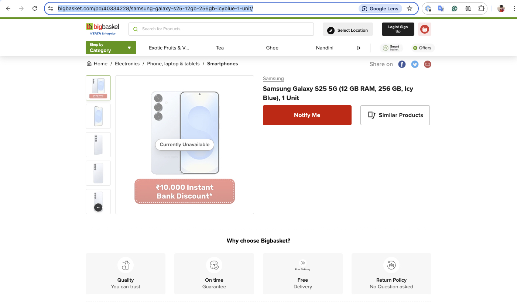Screen dimensions: 517x302
Task: Click the product search field
Action: pyautogui.click(x=222, y=29)
